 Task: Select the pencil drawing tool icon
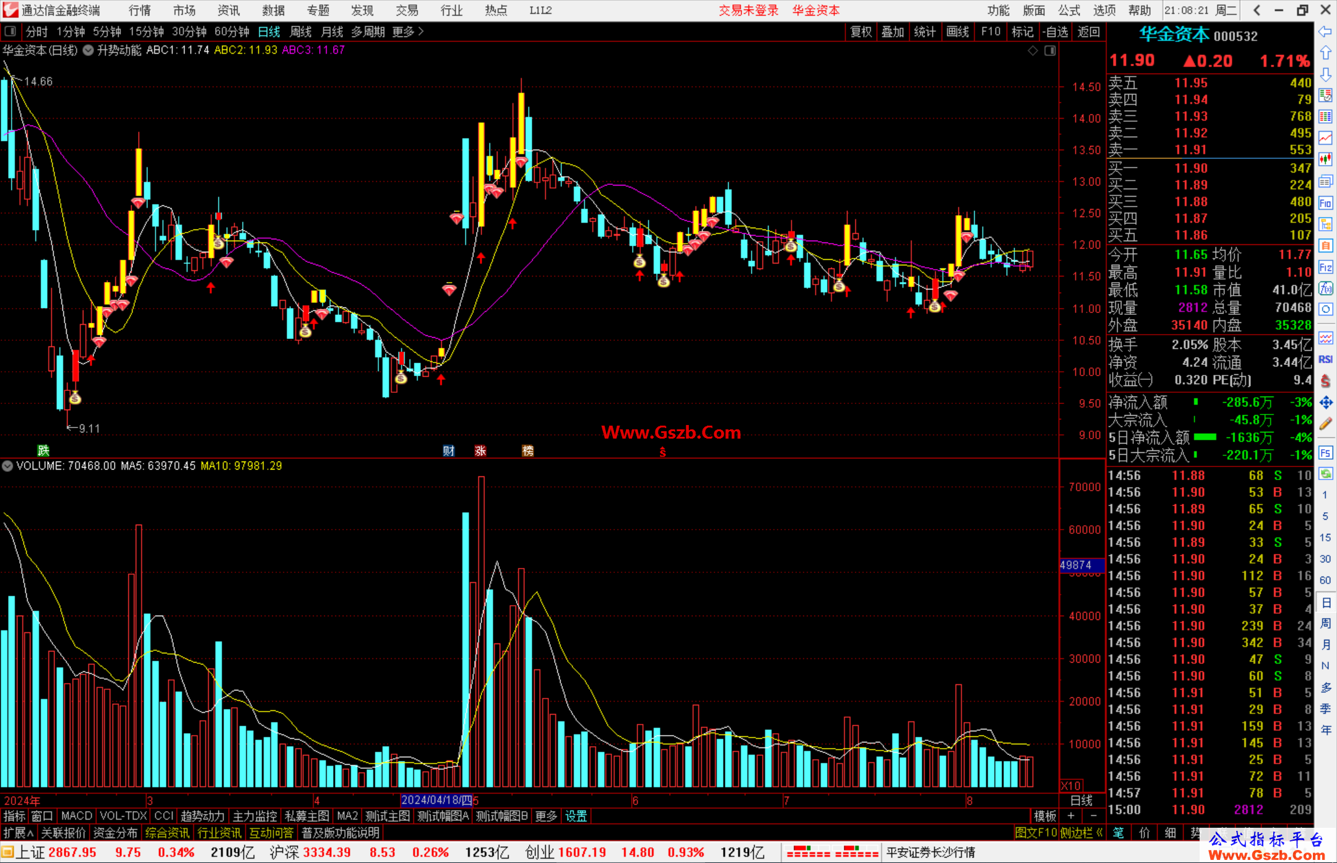(1325, 424)
